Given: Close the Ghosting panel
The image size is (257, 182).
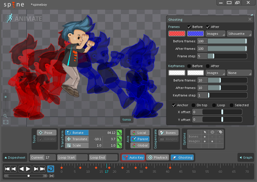Looking at the screenshot, I should pos(250,20).
